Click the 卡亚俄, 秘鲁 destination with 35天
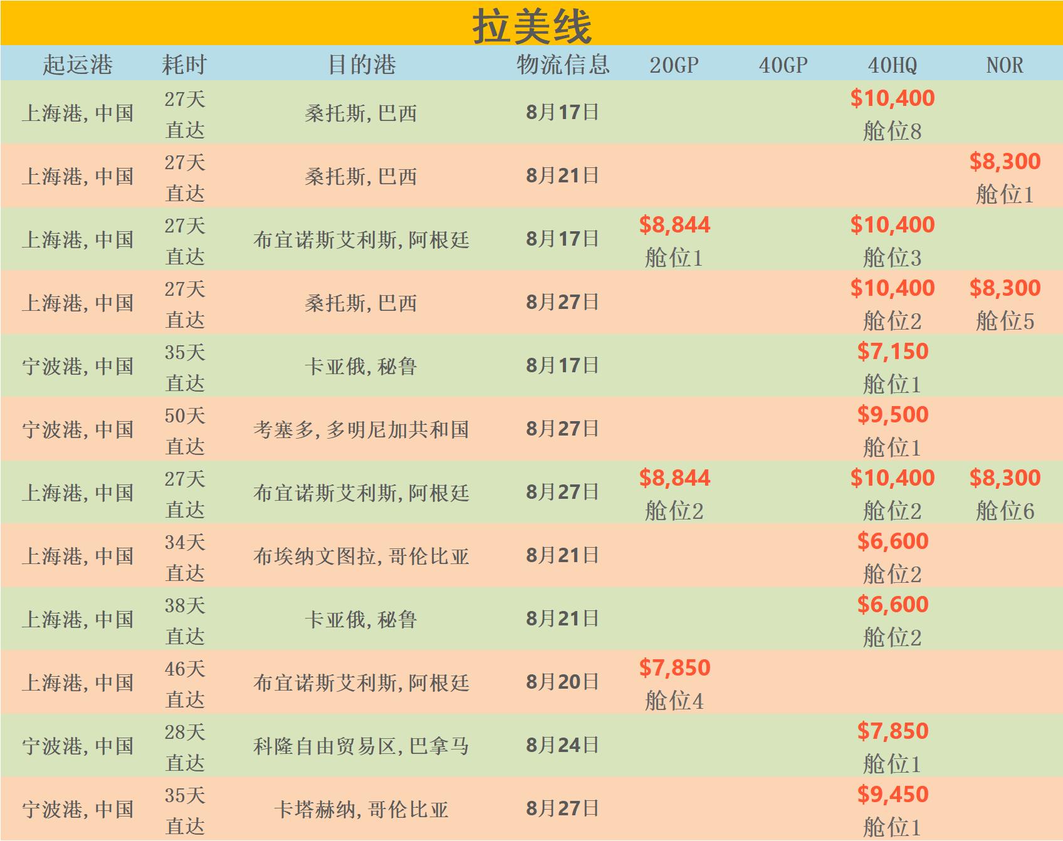 click(x=362, y=366)
